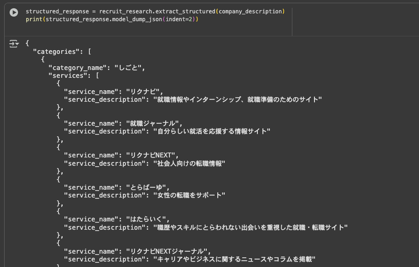The image size is (419, 267).
Task: Click the リクナビNEXTジャーナル service name
Action: point(168,251)
